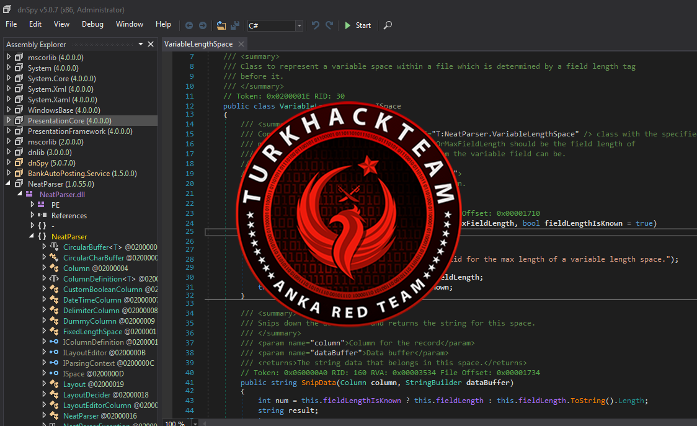Open the zoom percentage dropdown arrow
Viewport: 697px width, 426px height.
pyautogui.click(x=195, y=424)
